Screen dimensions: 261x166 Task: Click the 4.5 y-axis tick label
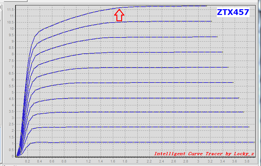11,99
